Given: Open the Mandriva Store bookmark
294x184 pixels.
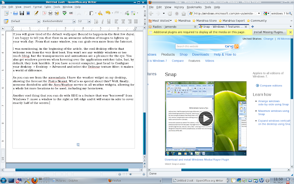Looking at the screenshot, I should [204, 21].
